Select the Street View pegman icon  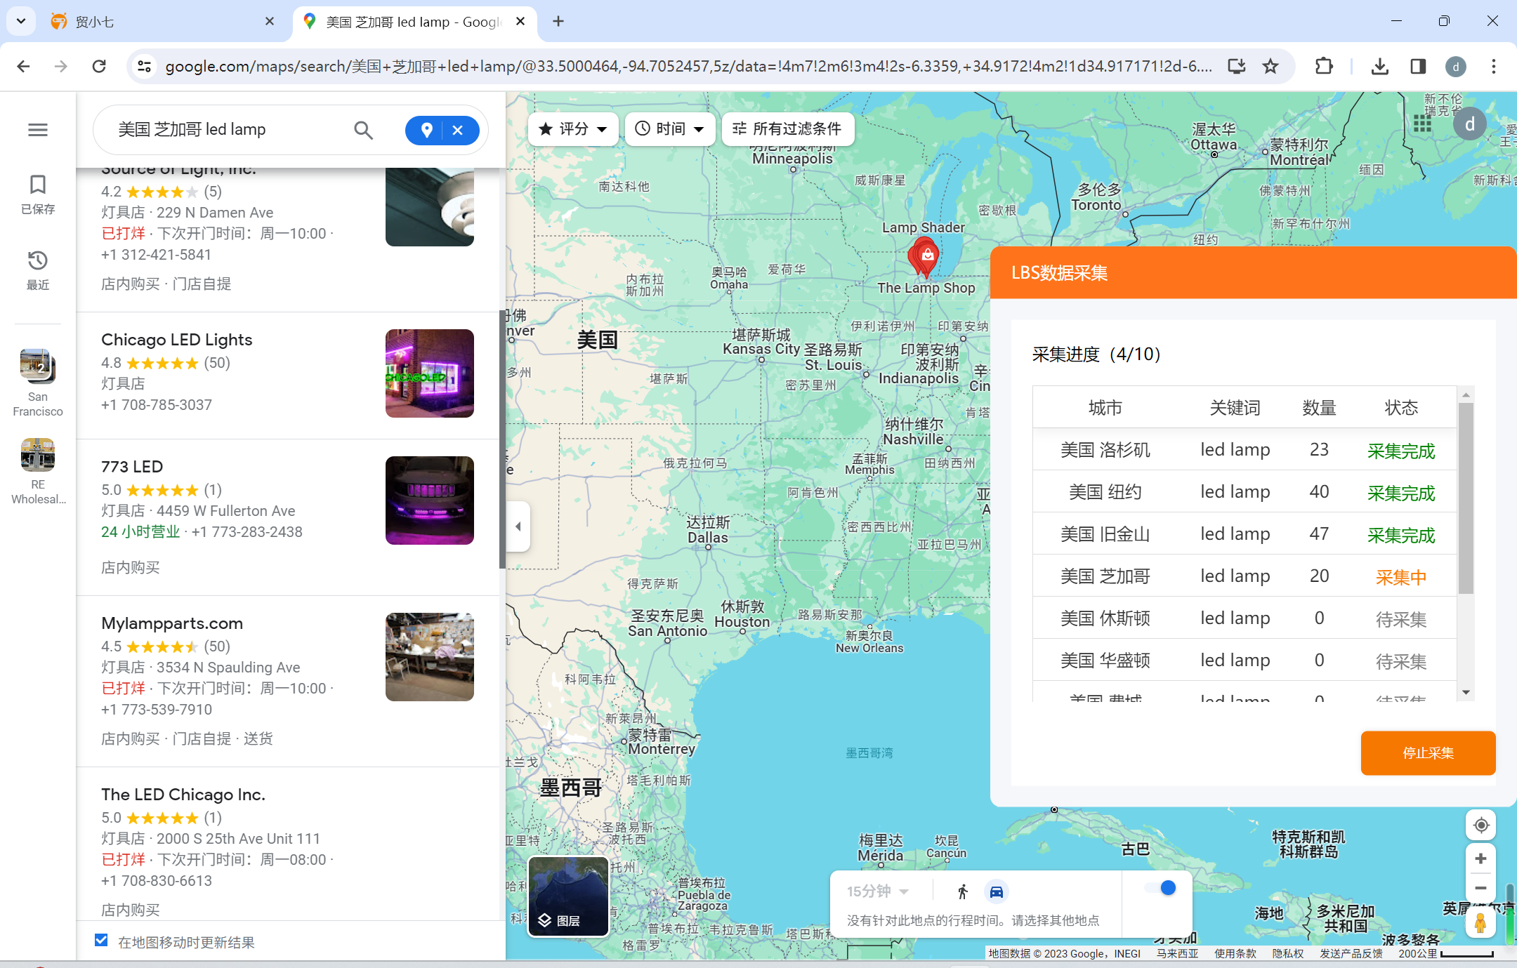tap(1480, 922)
